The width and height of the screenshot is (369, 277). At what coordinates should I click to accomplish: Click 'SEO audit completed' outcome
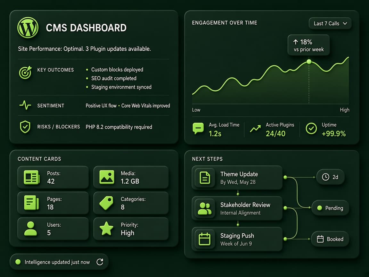pyautogui.click(x=114, y=78)
